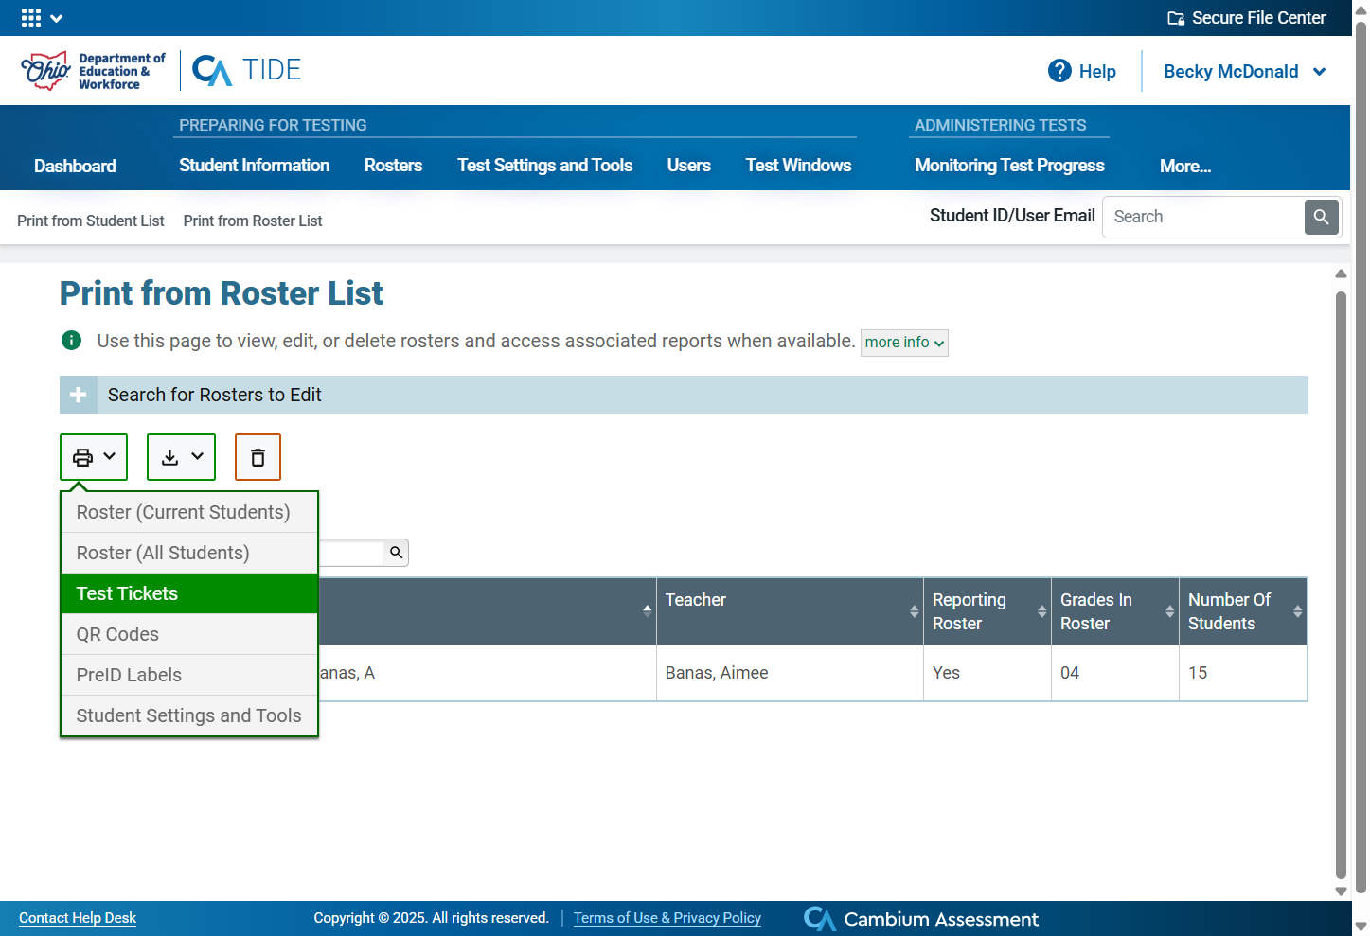The height and width of the screenshot is (936, 1370).
Task: Click the roster table filter text field
Action: click(x=352, y=553)
